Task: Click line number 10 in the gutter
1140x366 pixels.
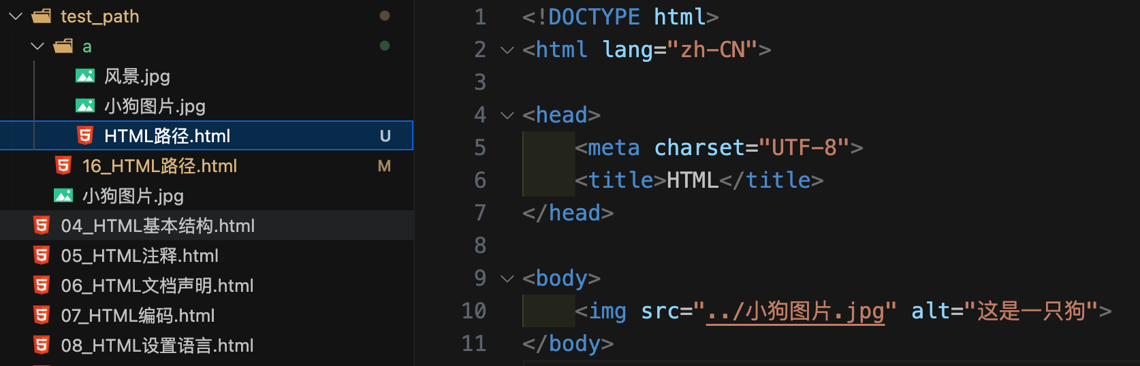Action: (474, 311)
